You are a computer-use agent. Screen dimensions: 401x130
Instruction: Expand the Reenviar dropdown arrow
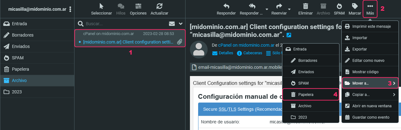(x=289, y=9)
